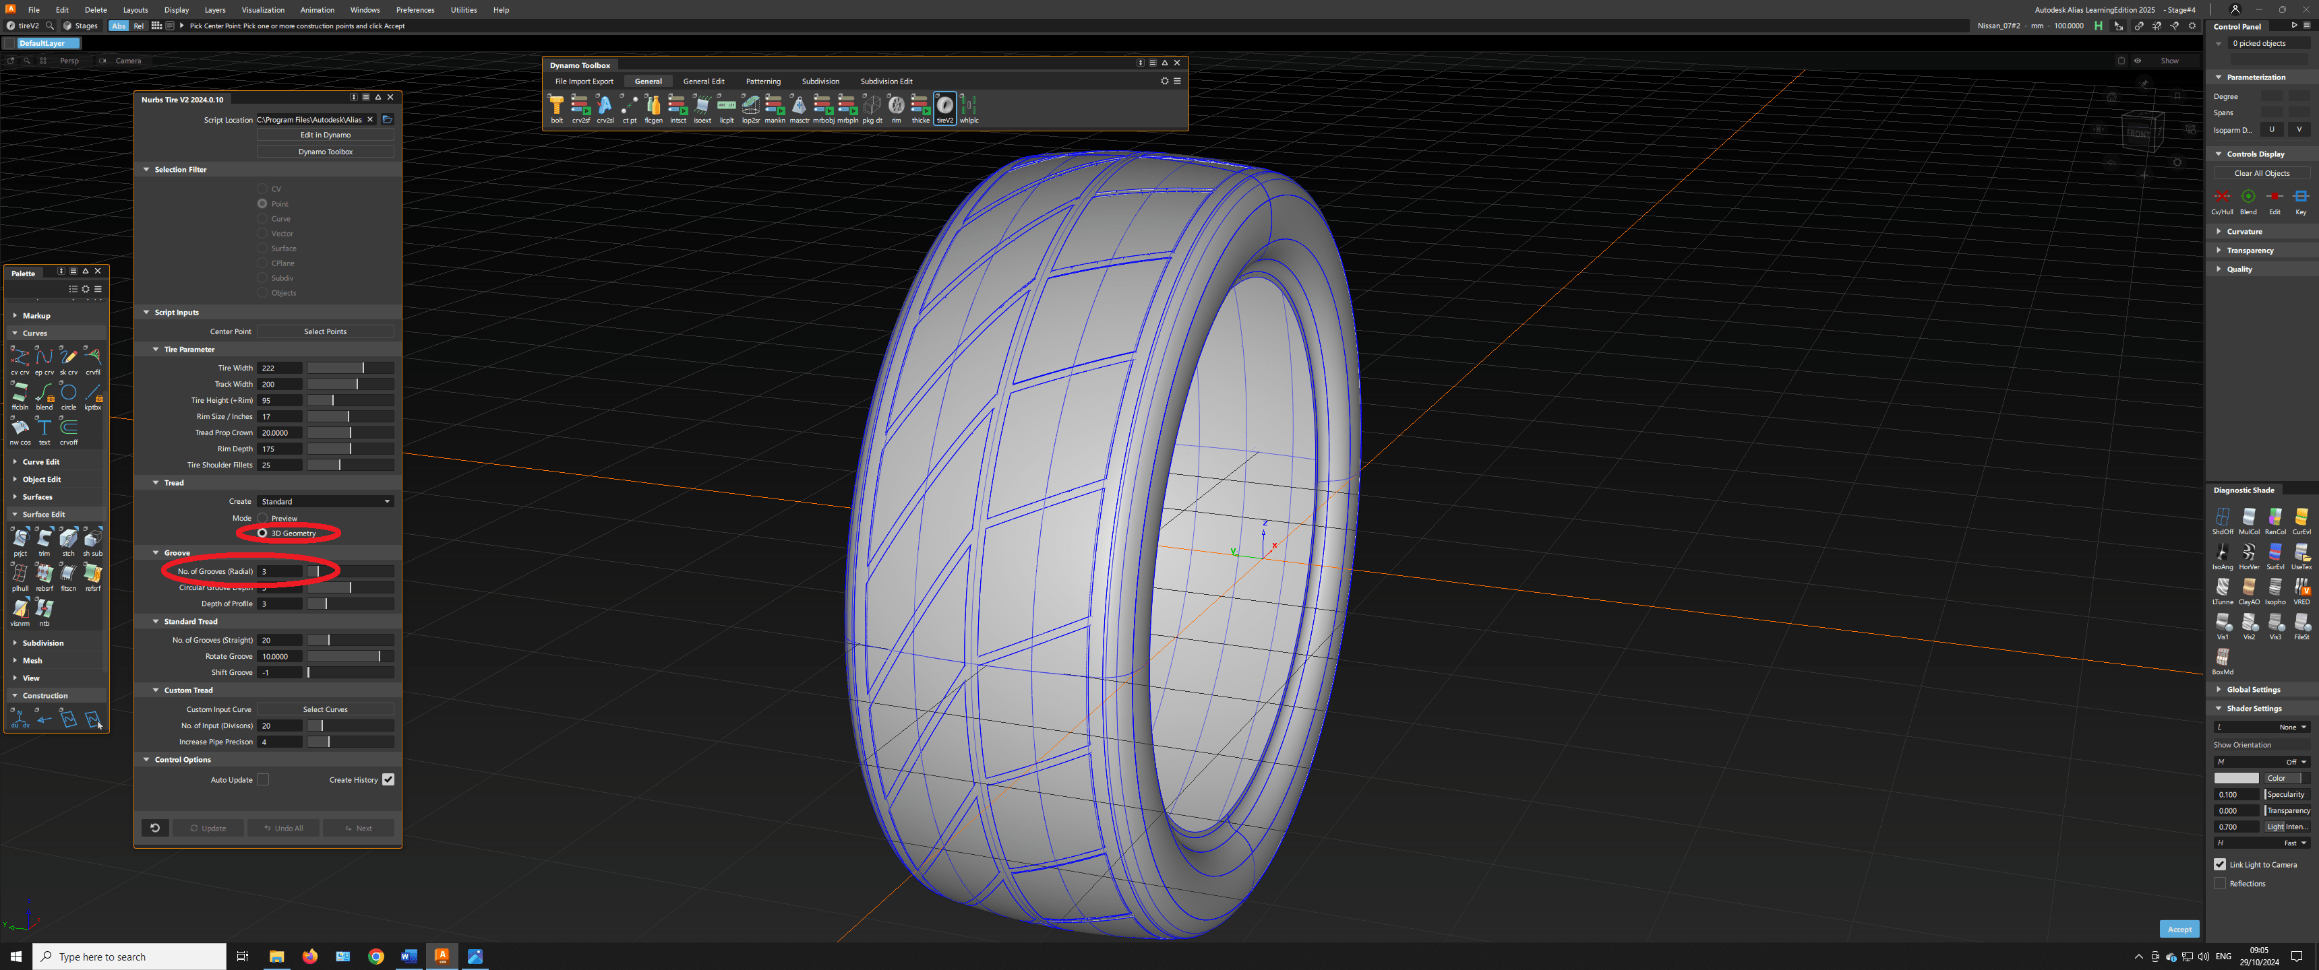Select the rim tool in Dynamo Toolbox
2319x970 pixels.
pyautogui.click(x=896, y=105)
